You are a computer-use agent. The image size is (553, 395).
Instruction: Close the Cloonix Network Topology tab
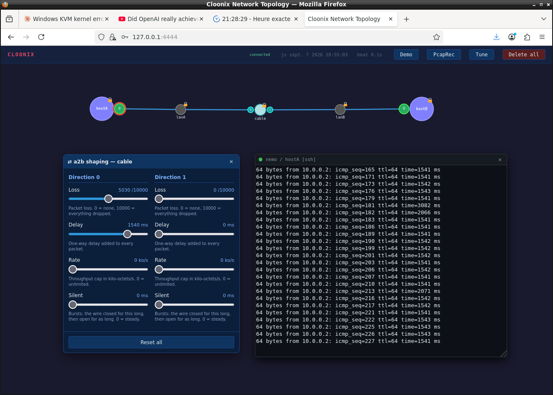click(x=391, y=19)
